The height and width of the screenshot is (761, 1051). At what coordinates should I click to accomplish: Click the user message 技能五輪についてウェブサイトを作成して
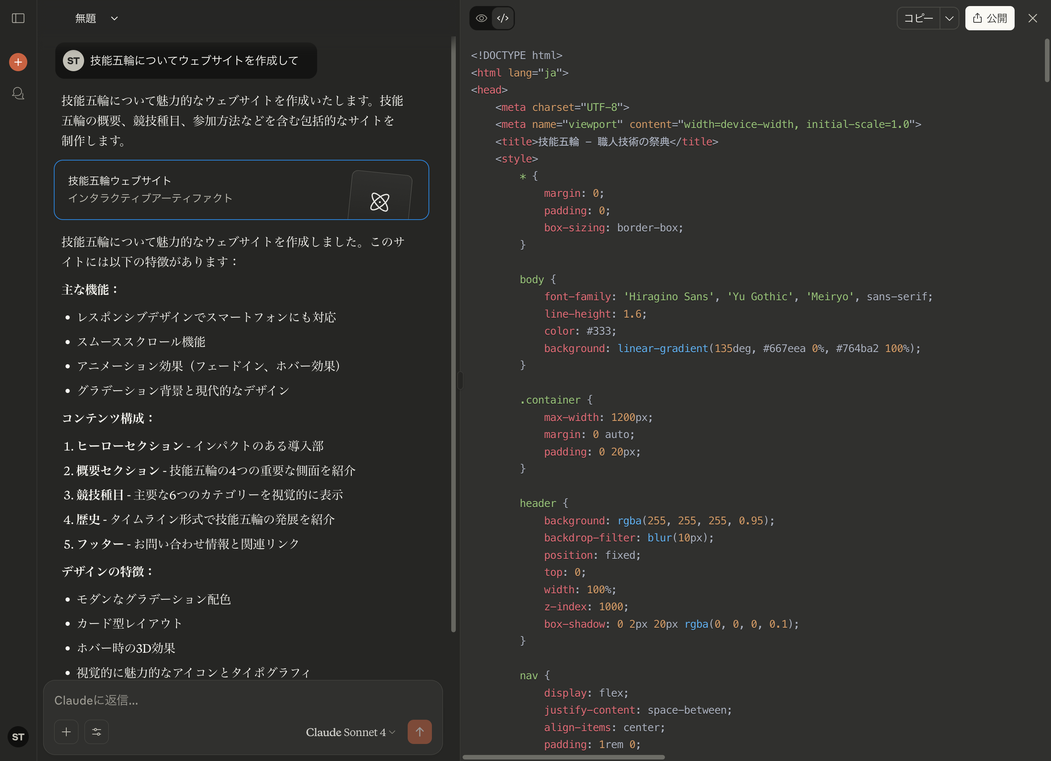(x=194, y=61)
